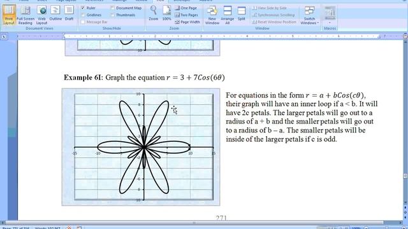This screenshot has height=229, width=408.
Task: Toggle the Gridlines checkbox
Action: (83, 15)
